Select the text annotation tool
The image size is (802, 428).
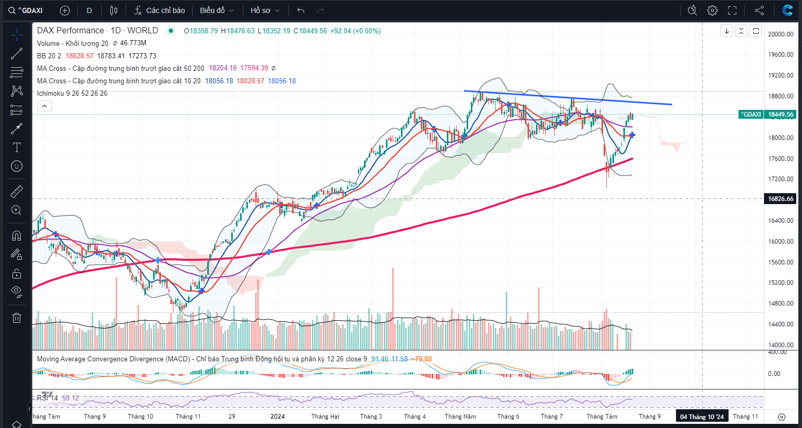click(x=17, y=147)
